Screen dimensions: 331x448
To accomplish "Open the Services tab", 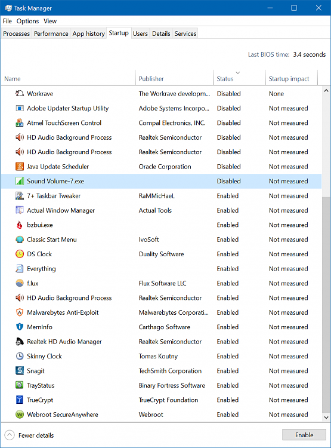I will [185, 33].
